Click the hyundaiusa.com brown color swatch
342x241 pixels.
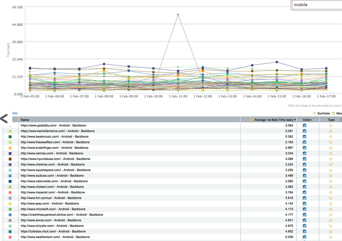10,159
